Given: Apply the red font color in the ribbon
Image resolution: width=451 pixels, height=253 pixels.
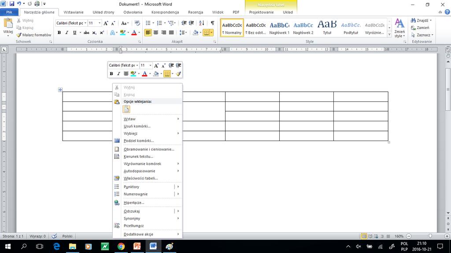Looking at the screenshot, I should (134, 33).
